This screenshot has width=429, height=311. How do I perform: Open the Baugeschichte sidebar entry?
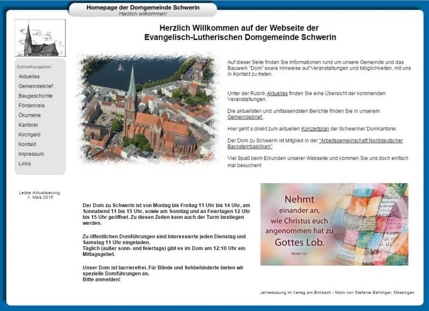[x=35, y=95]
